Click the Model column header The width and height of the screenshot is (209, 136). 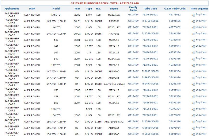[x=56, y=9]
